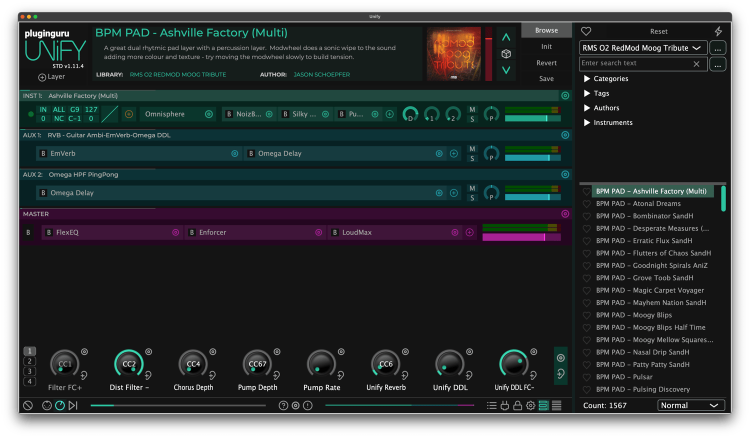Toggle bypass on the Enforcer effect
Image resolution: width=750 pixels, height=438 pixels.
(x=191, y=232)
